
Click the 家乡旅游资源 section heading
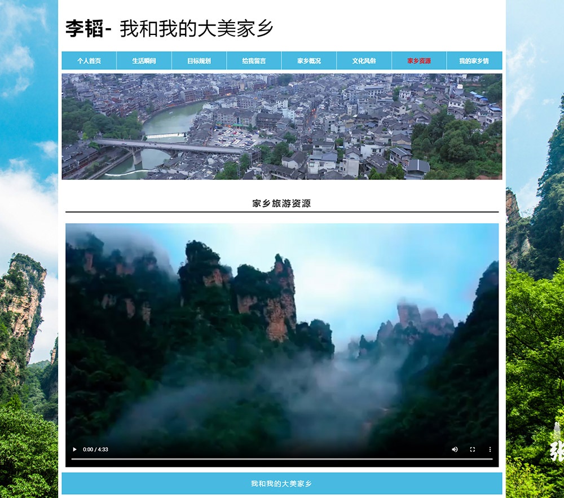[x=281, y=204]
